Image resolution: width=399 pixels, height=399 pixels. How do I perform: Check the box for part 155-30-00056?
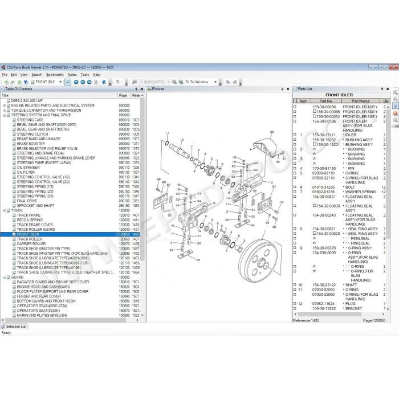[295, 107]
